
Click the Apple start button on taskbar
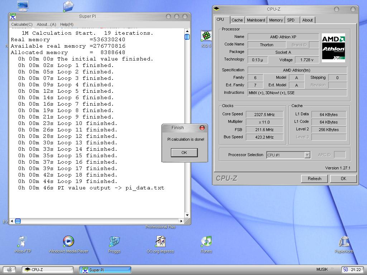(9, 269)
